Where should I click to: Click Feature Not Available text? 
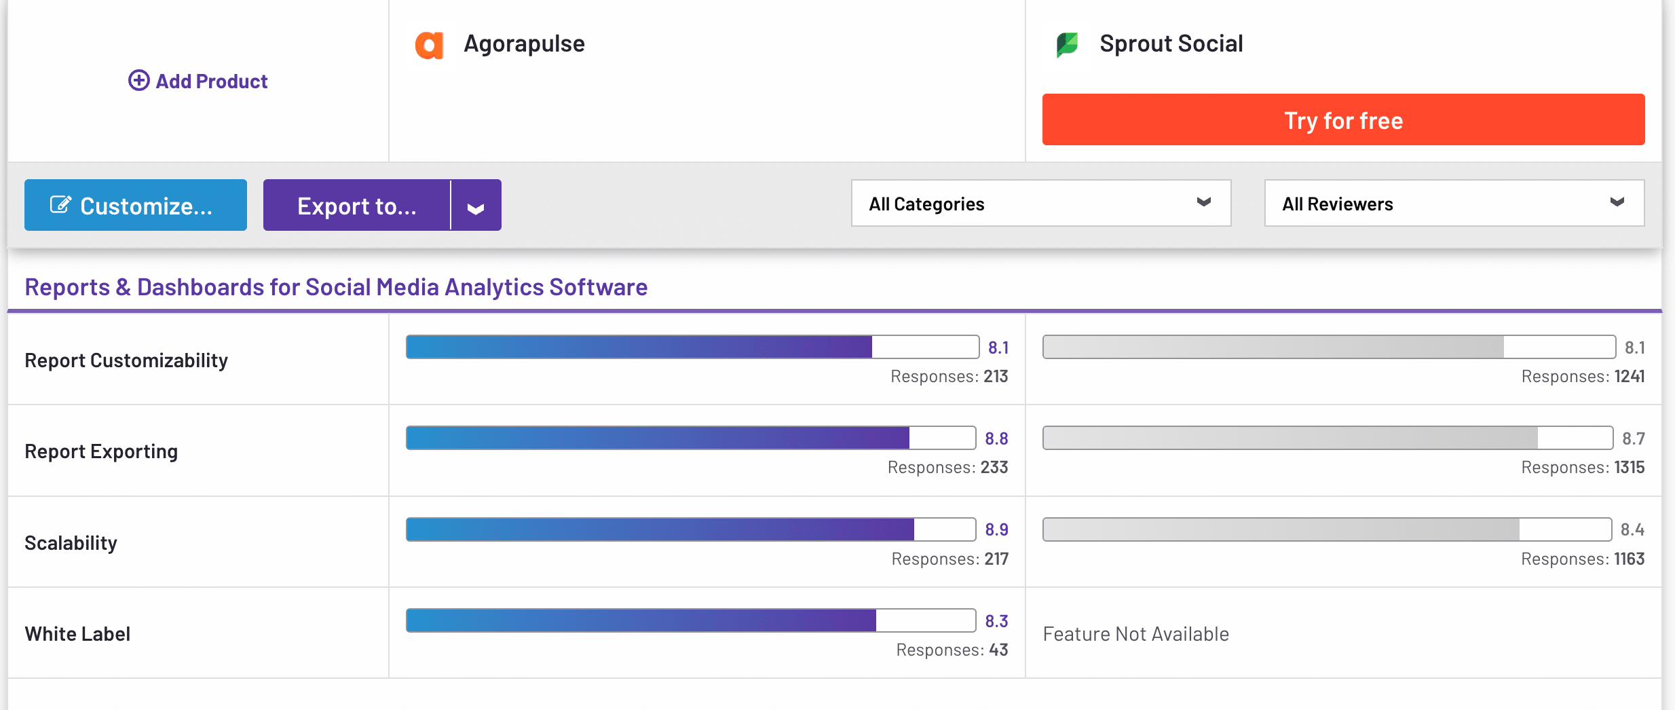pos(1135,634)
